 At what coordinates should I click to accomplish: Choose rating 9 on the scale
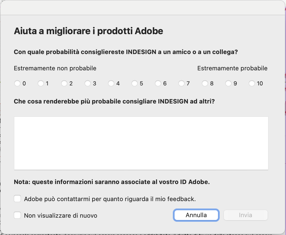[x=228, y=83]
